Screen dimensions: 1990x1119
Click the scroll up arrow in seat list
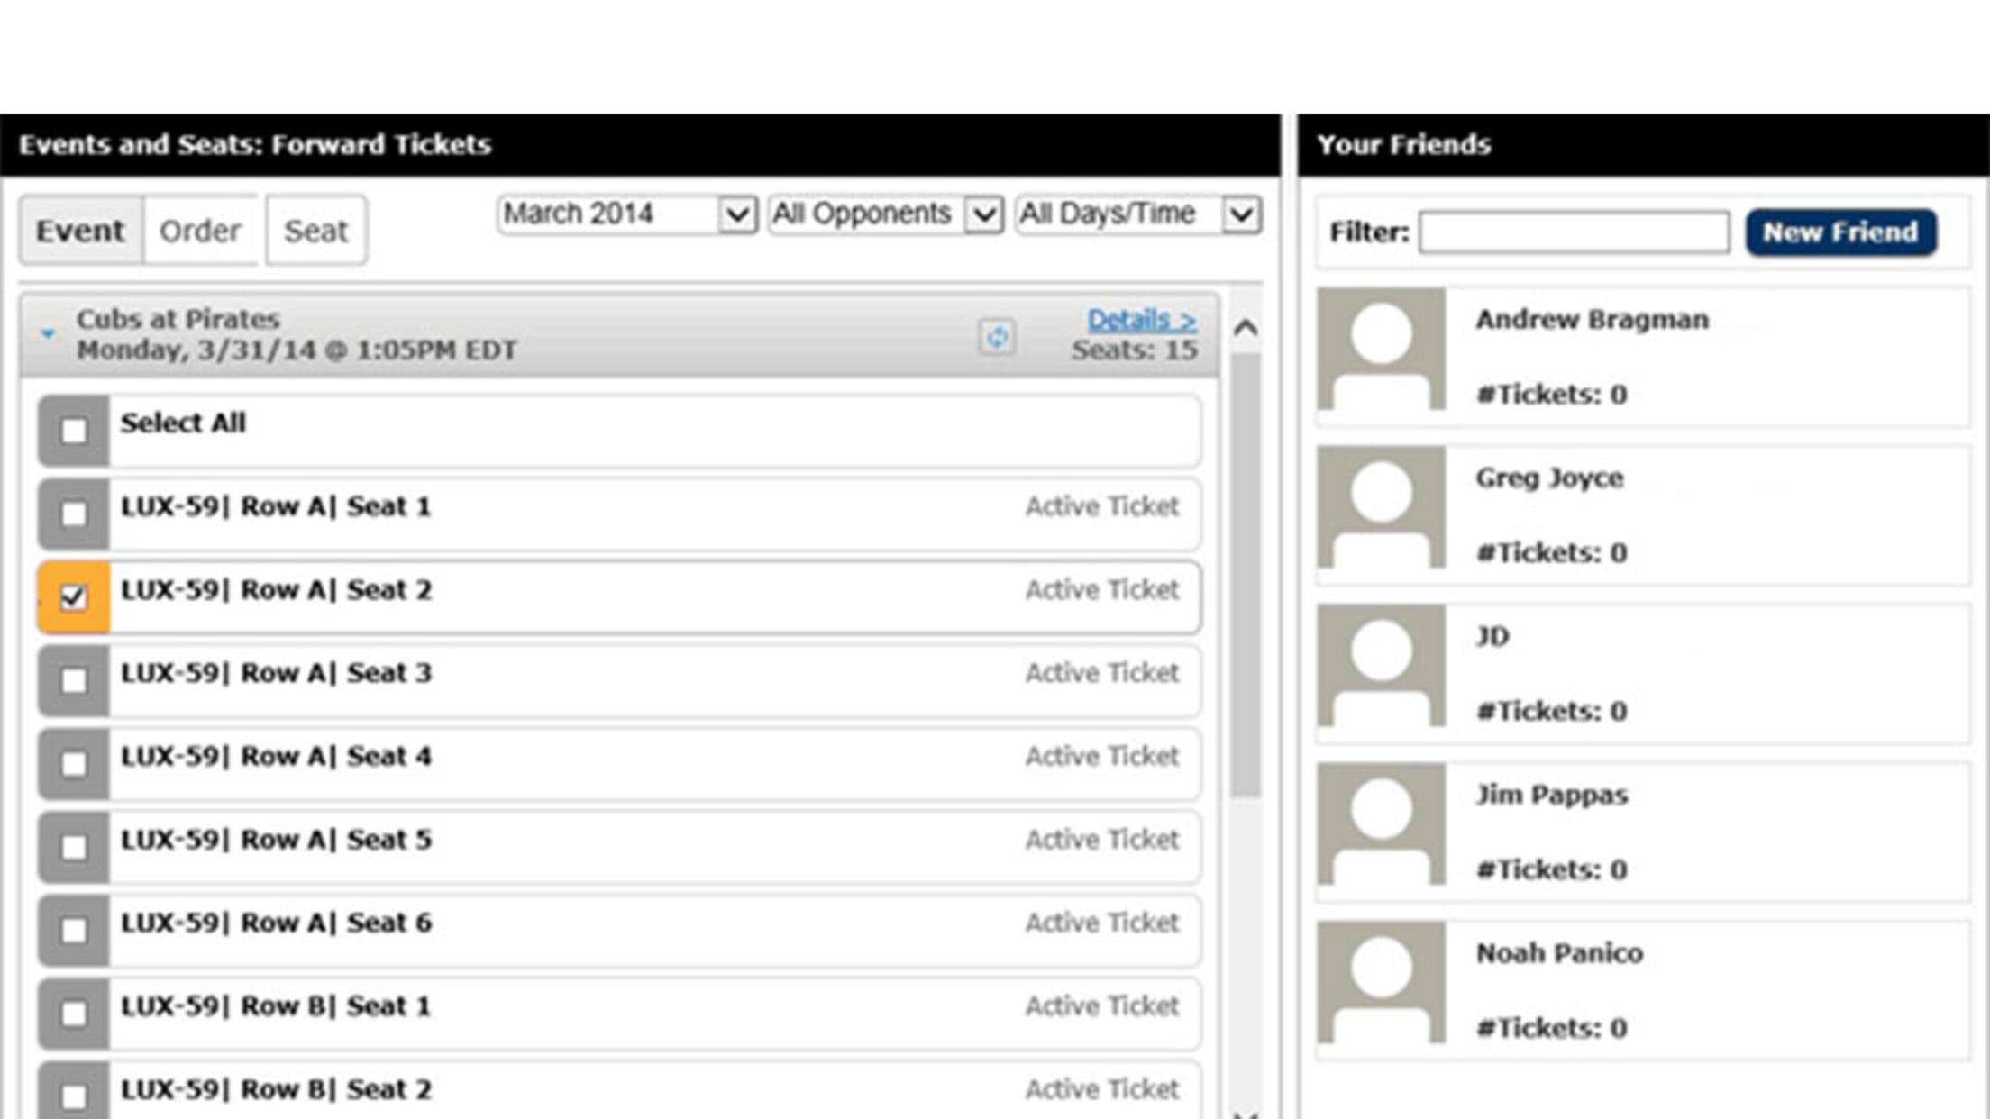click(x=1246, y=328)
